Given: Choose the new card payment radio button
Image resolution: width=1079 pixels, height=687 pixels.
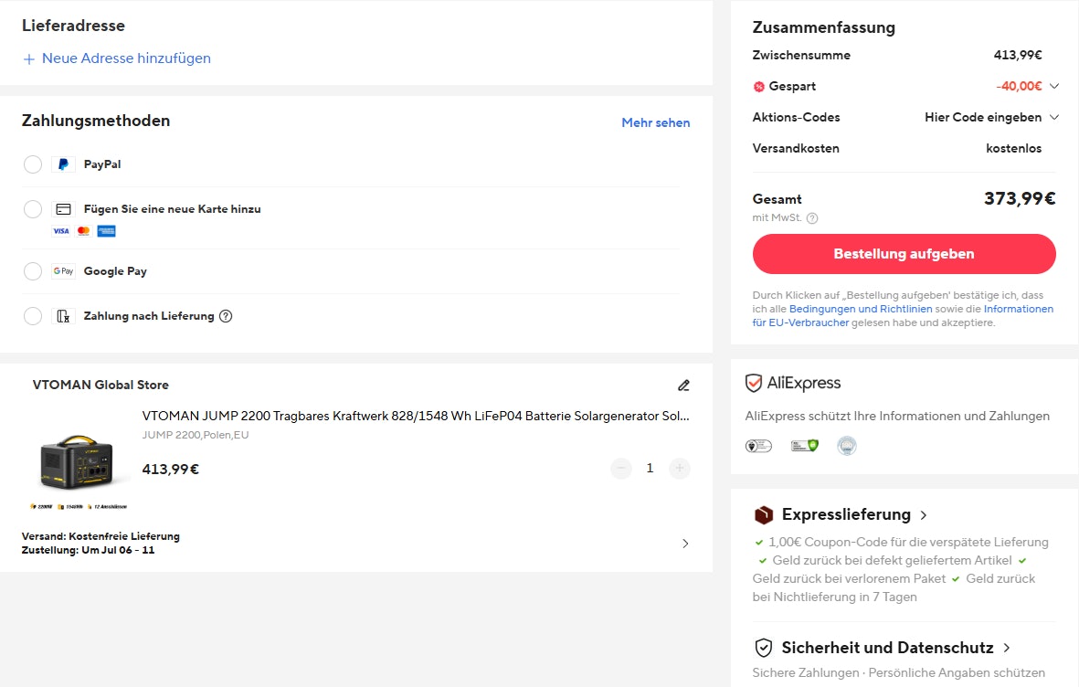Looking at the screenshot, I should (33, 209).
